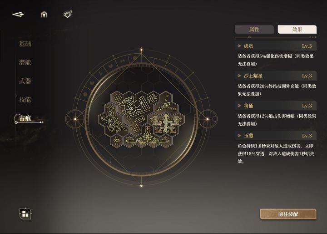The width and height of the screenshot is (327, 234).
Task: Open the 技能 menu section
Action: pyautogui.click(x=25, y=100)
